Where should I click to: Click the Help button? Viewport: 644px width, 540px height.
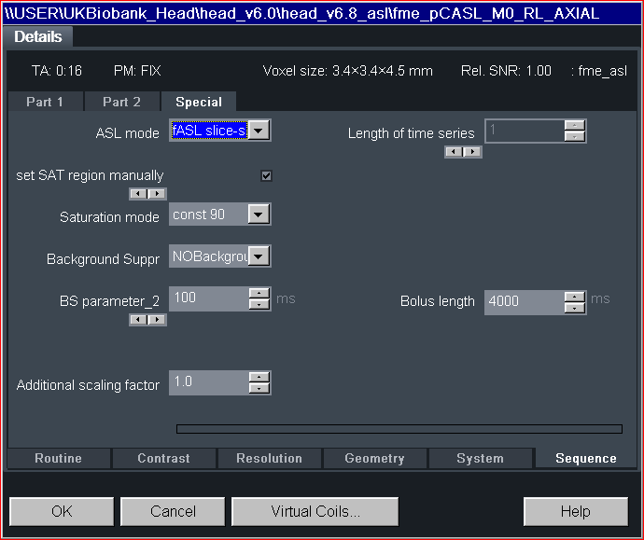(x=576, y=511)
